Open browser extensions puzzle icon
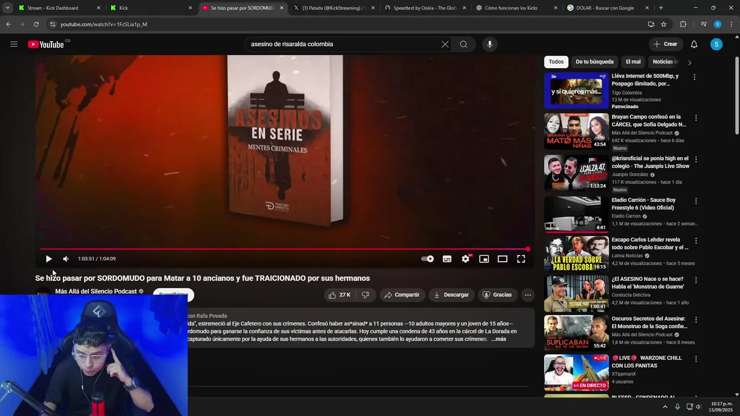This screenshot has height=416, width=740. click(x=683, y=24)
